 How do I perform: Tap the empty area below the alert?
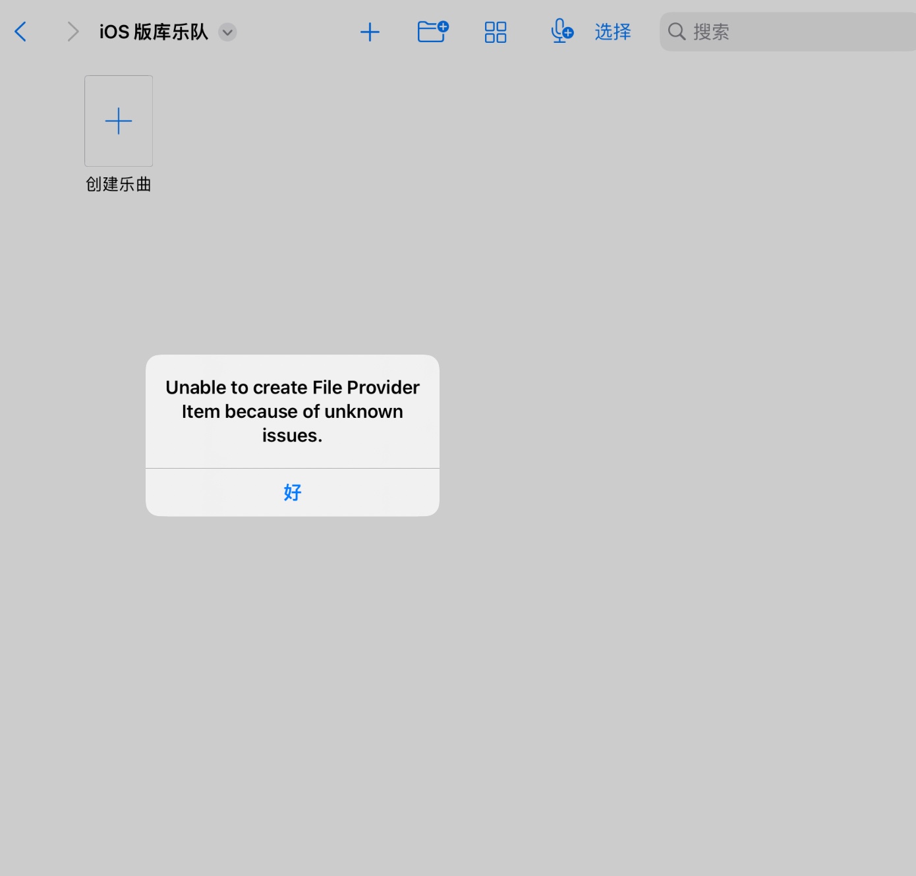[x=293, y=659]
